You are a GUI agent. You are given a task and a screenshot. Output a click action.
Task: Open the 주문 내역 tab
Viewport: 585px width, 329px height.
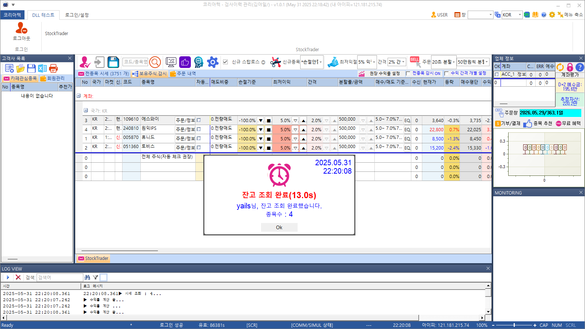click(183, 73)
